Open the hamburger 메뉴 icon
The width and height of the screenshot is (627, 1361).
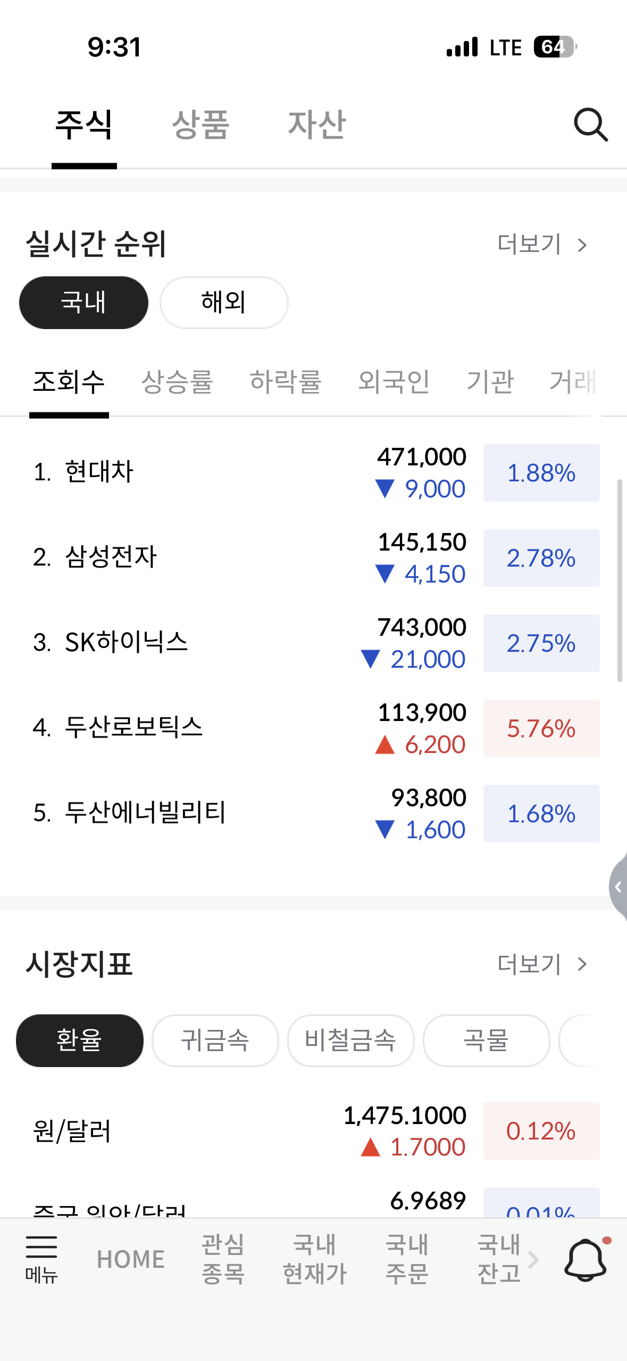click(x=41, y=1259)
